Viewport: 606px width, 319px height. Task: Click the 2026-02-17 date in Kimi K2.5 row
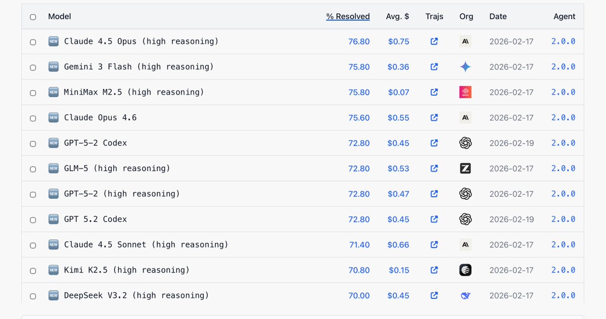[x=511, y=270]
